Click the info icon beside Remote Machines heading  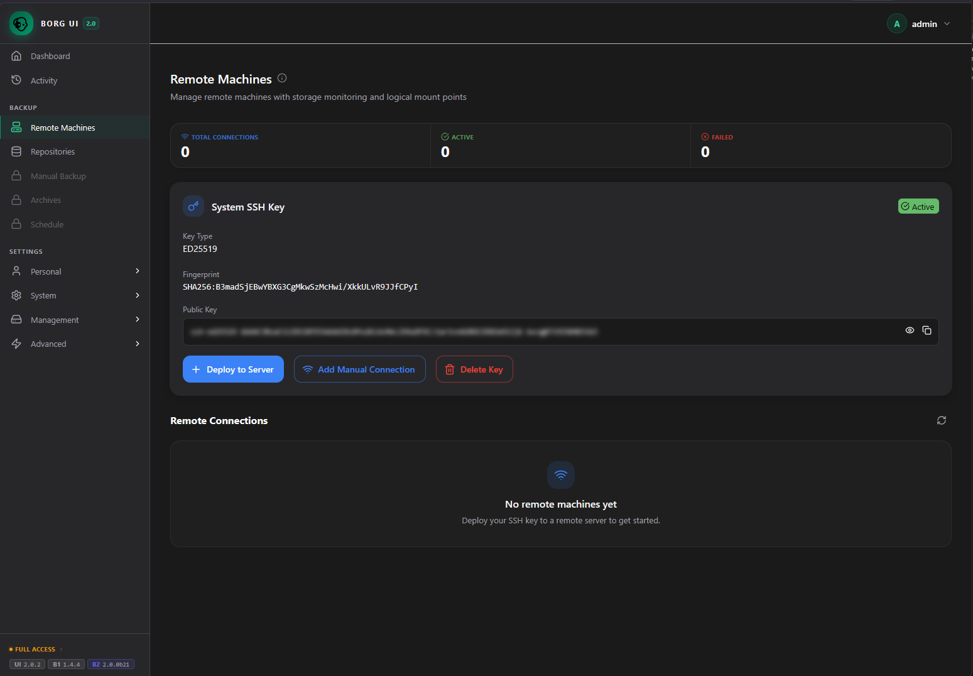[x=282, y=78]
